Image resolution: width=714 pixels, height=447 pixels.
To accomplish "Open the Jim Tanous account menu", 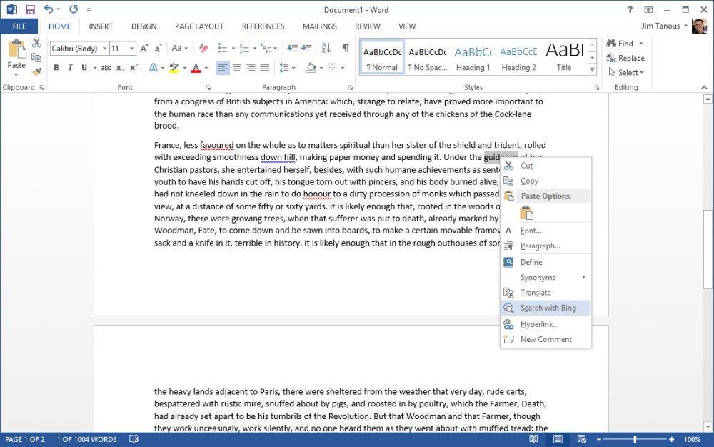I will 664,26.
